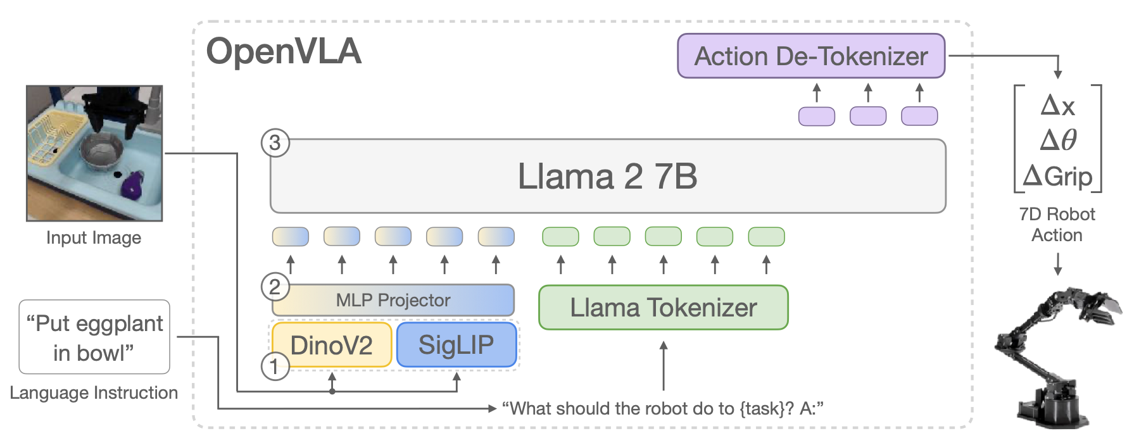Click the "7D Robot Action" label
Image resolution: width=1127 pixels, height=438 pixels.
pos(1057,225)
